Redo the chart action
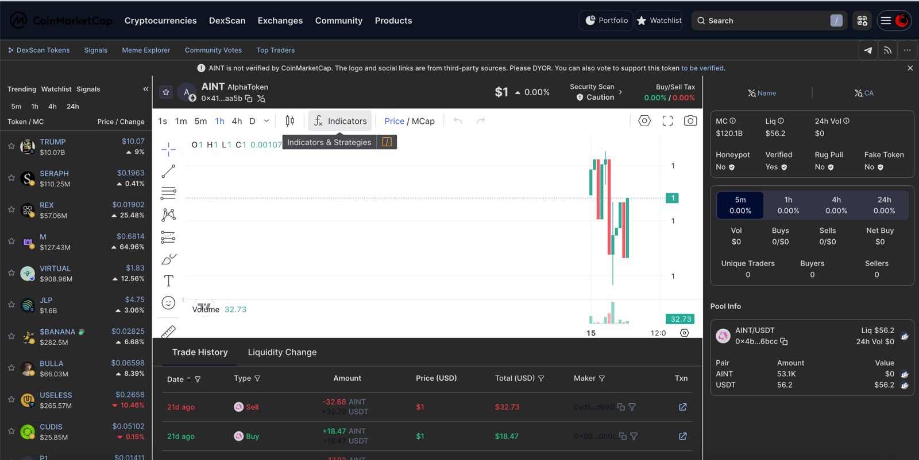This screenshot has height=460, width=919. tap(481, 121)
